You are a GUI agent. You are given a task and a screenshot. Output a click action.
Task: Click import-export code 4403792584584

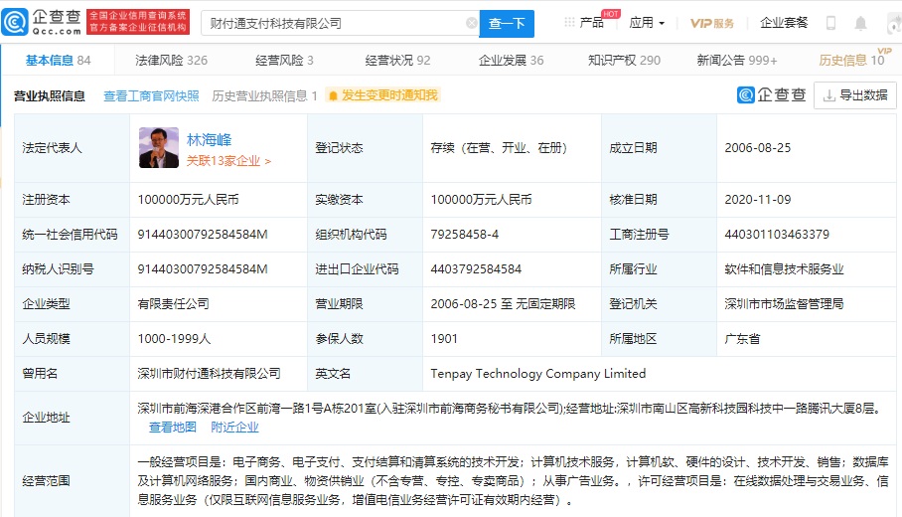[x=476, y=268]
